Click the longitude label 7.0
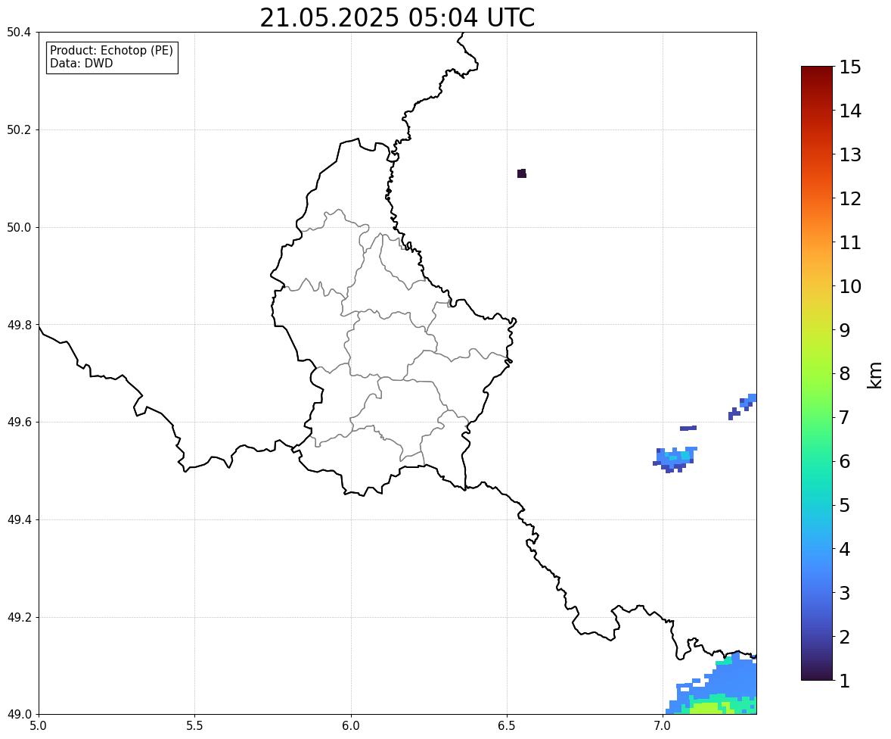 (x=663, y=726)
